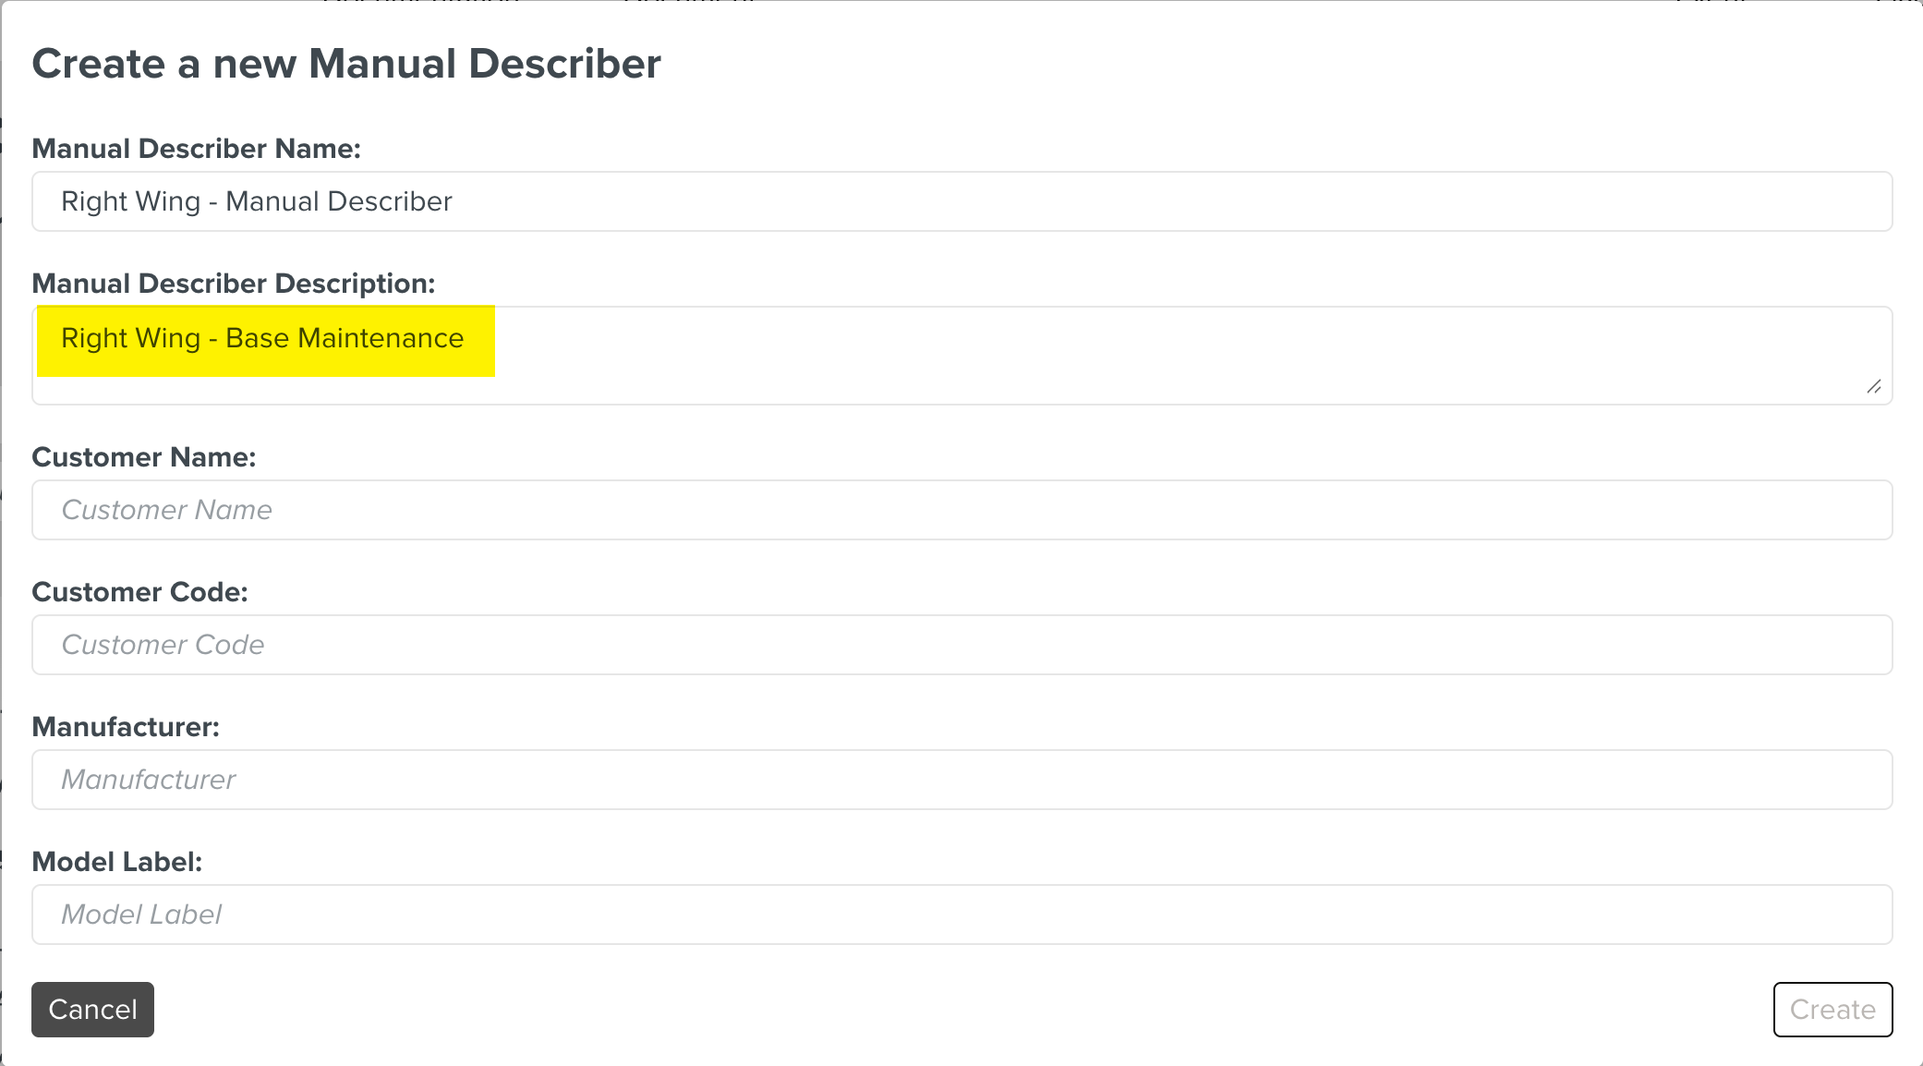Screen dimensions: 1923x1066
Task: Activate the Model Label input box
Action: pyautogui.click(x=961, y=915)
